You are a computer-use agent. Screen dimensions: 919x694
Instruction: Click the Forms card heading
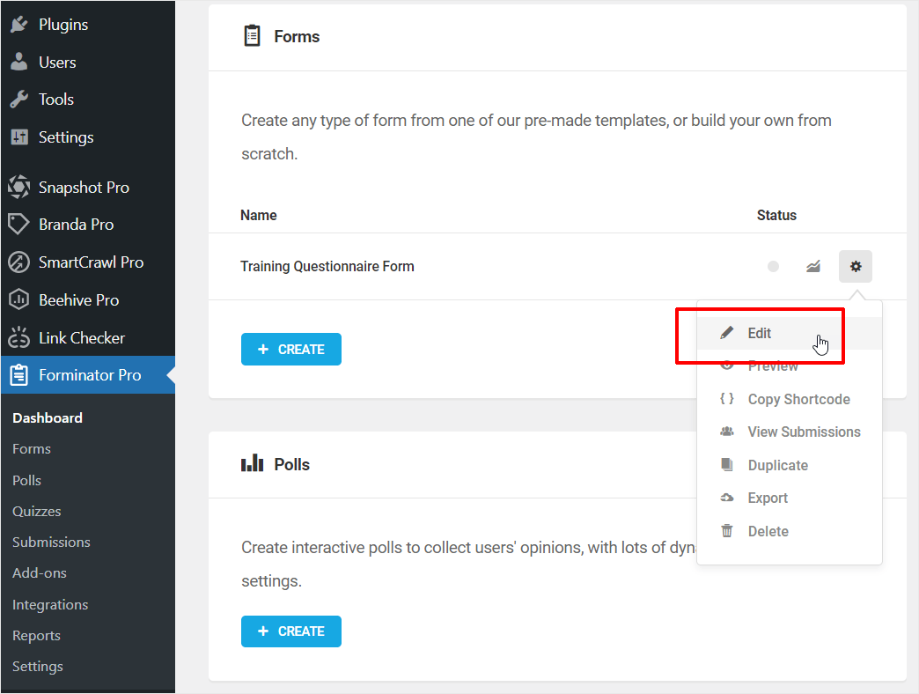[297, 36]
